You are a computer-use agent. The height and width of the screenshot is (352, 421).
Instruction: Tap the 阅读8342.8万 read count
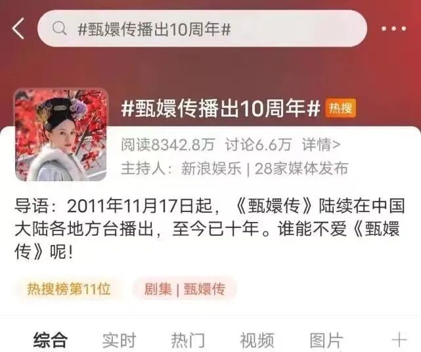click(168, 144)
